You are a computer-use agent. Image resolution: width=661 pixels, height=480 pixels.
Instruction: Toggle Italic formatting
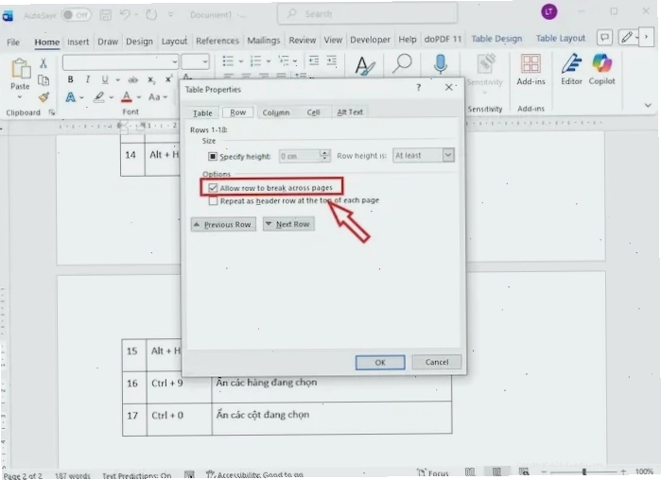click(x=87, y=79)
